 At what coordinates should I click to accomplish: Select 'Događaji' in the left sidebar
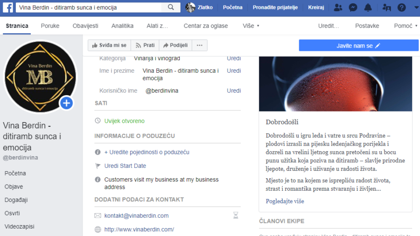tap(16, 200)
